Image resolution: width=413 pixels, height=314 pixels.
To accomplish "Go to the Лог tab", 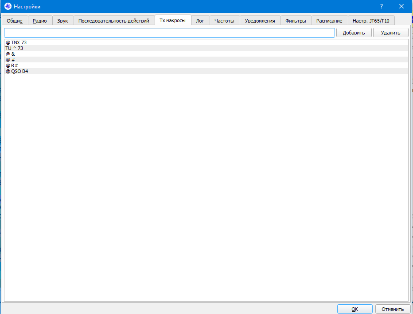I will (200, 21).
